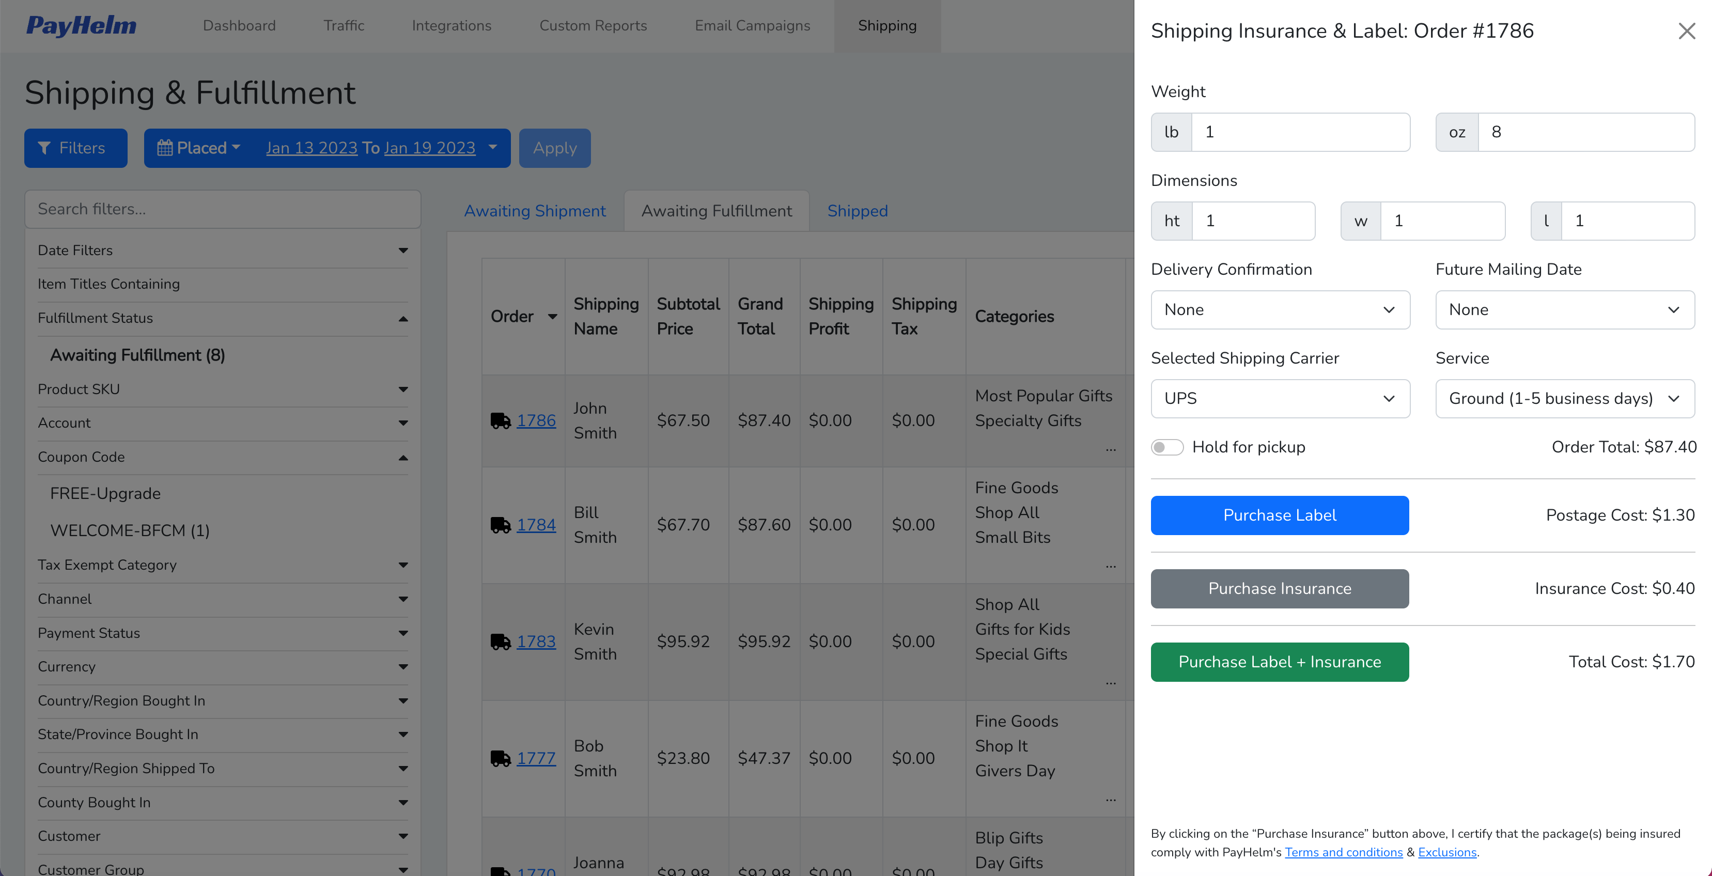Click the calendar icon next to Placed
The image size is (1712, 876).
coord(164,148)
